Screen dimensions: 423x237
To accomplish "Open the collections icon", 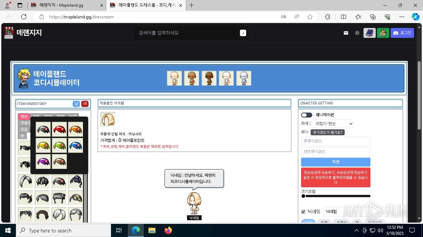I will click(373, 17).
